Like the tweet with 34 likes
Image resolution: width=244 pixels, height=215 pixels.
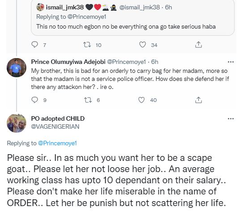click(142, 45)
